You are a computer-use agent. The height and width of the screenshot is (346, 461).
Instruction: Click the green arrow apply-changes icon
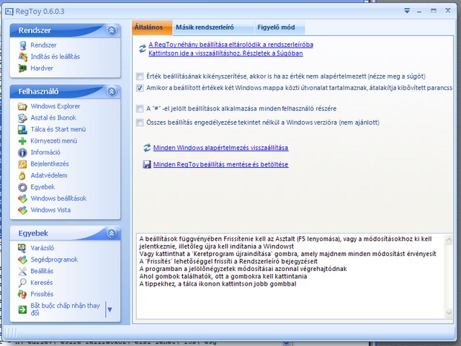point(22,309)
